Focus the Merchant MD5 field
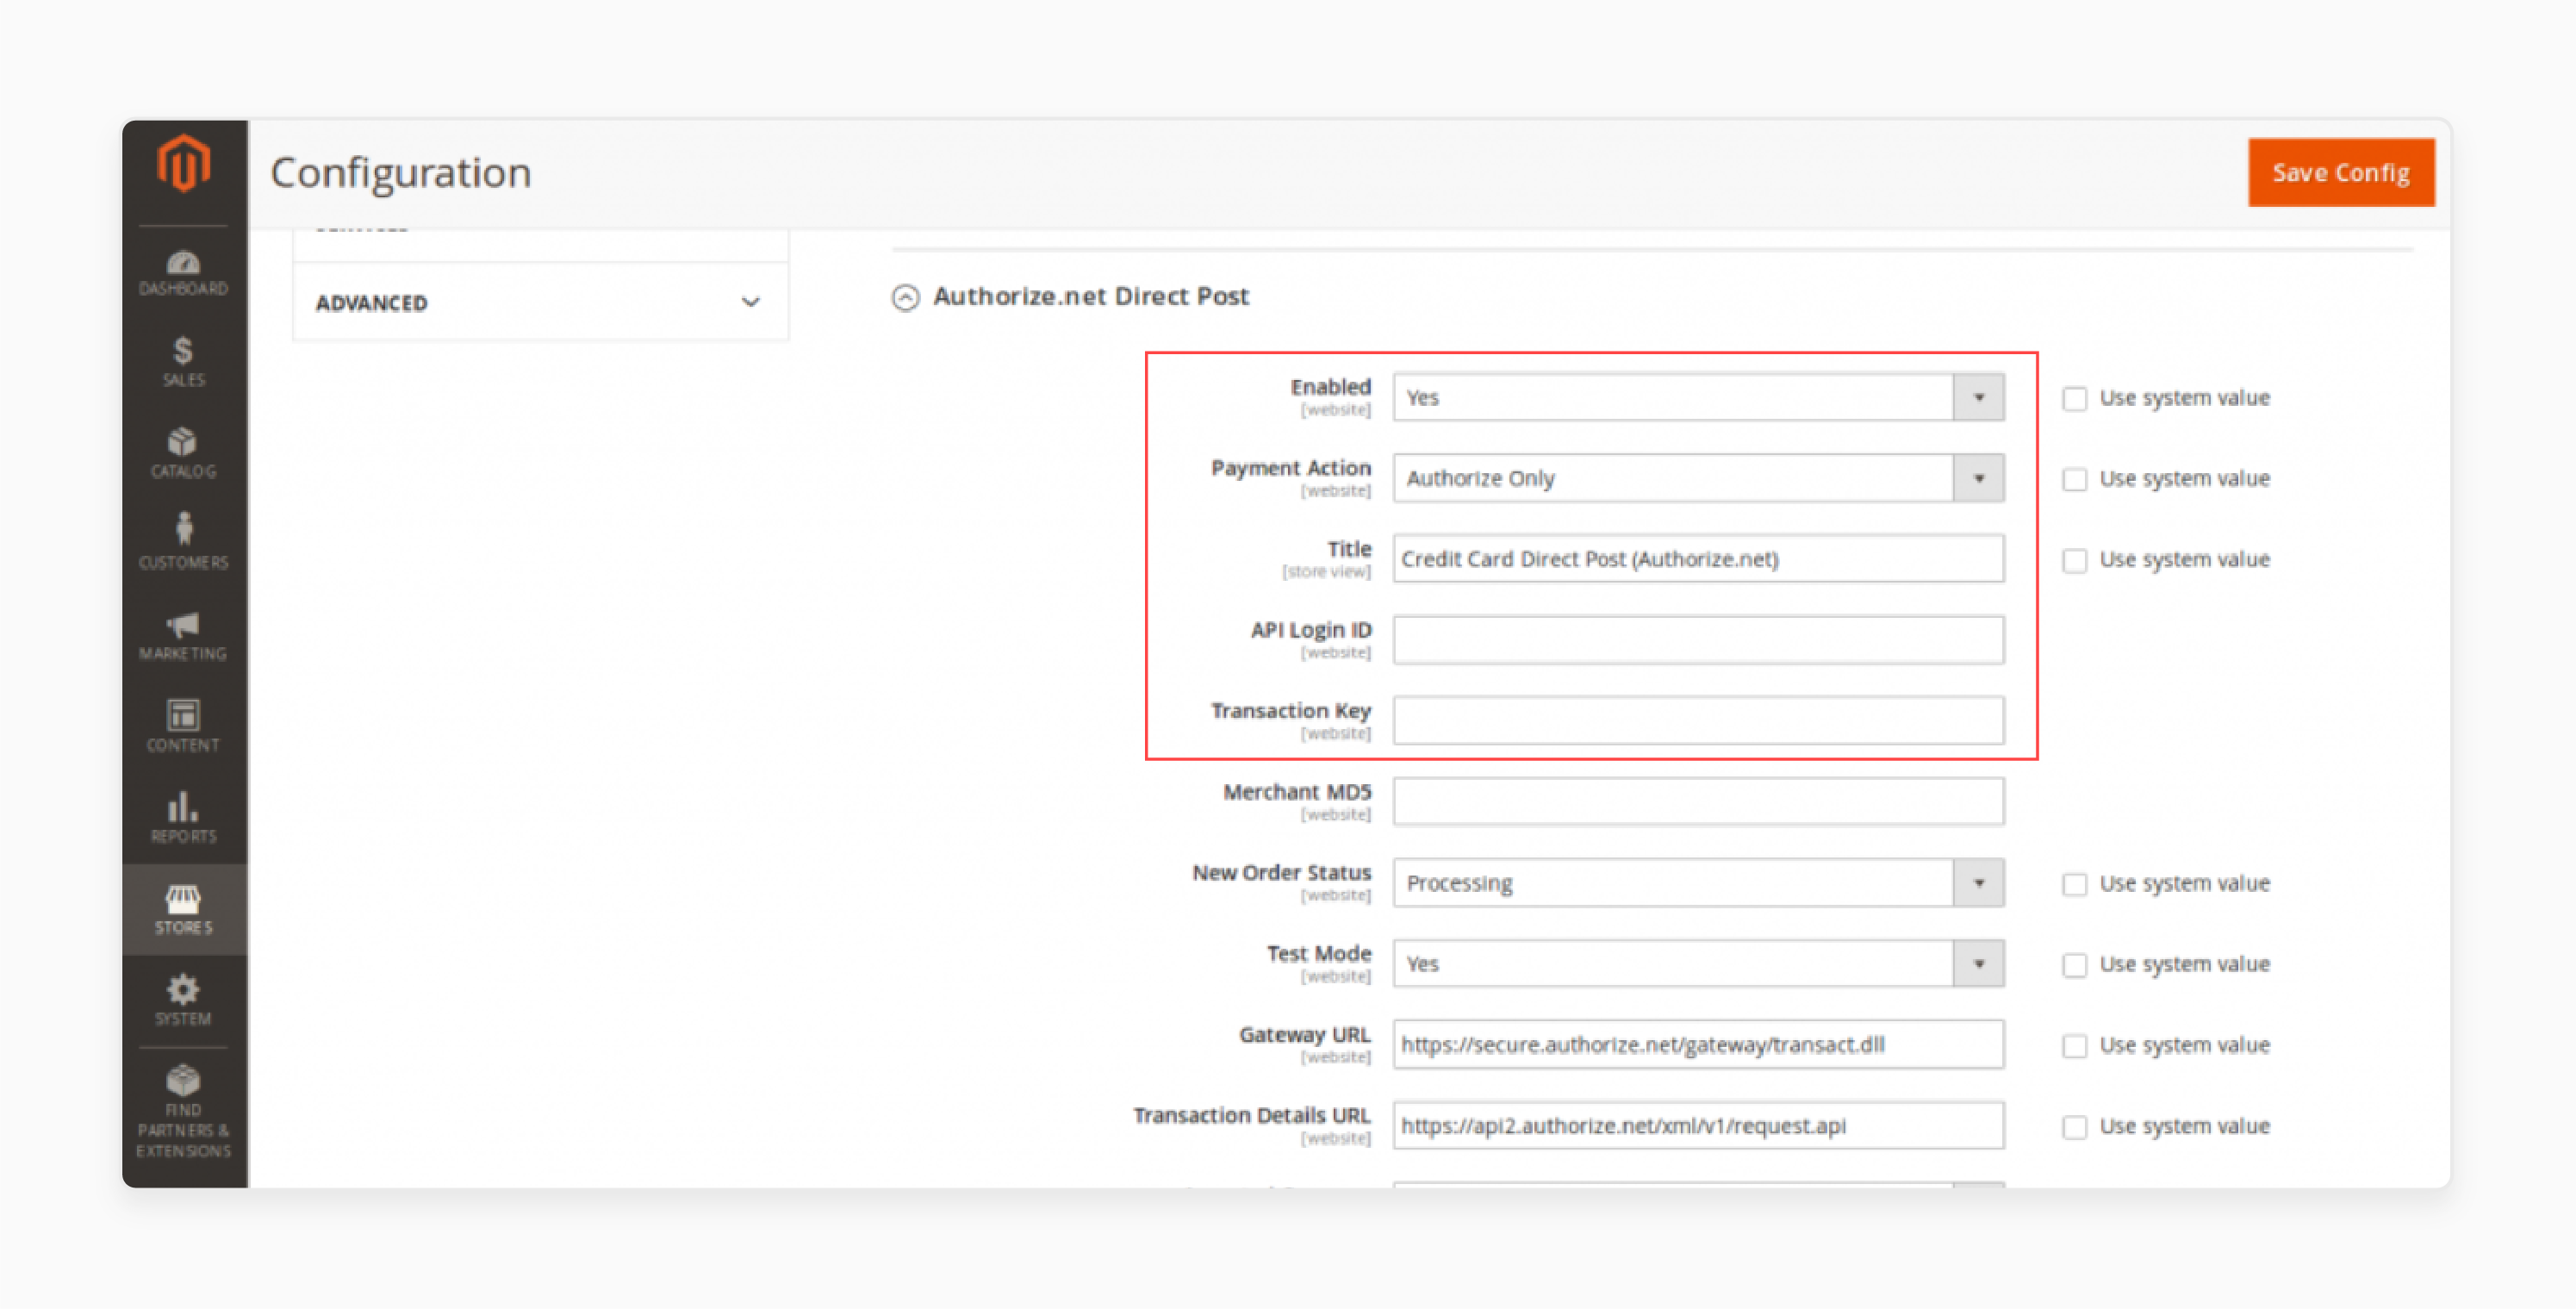This screenshot has width=2576, height=1309. coord(1698,802)
